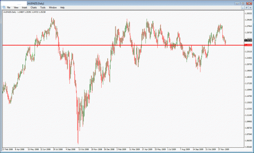Viewport: 254px width, 153px height.
Task: Click the 2 Feb 2009 date label
Action: click(x=122, y=149)
